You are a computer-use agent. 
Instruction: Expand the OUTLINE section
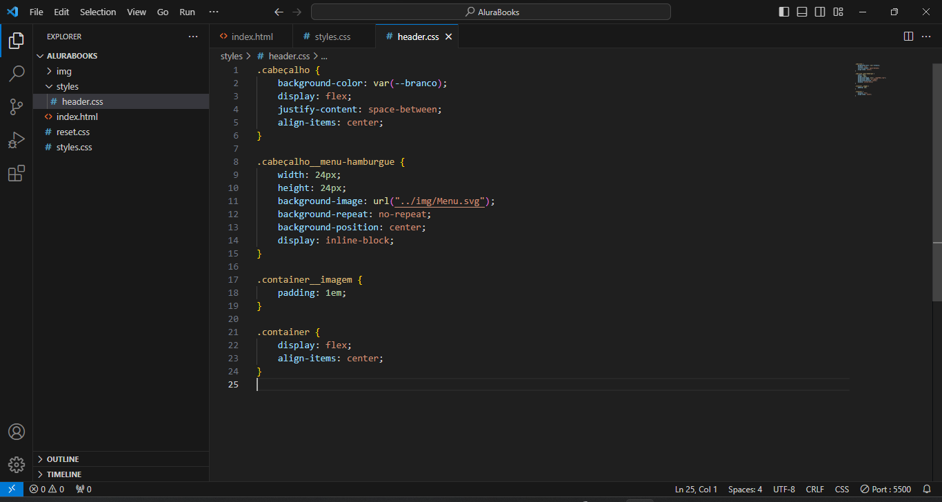click(x=121, y=459)
